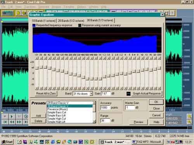Switch to the 10 Bands (1 octave) tab
The height and width of the screenshot is (145, 194).
43,20
